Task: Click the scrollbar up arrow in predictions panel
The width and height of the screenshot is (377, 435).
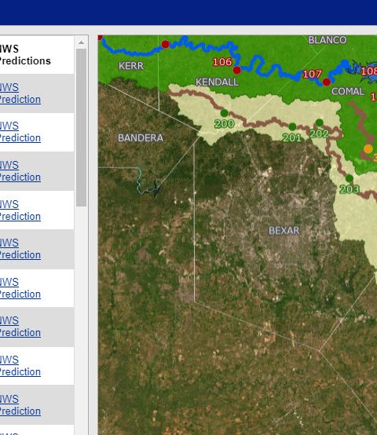Action: coord(81,42)
